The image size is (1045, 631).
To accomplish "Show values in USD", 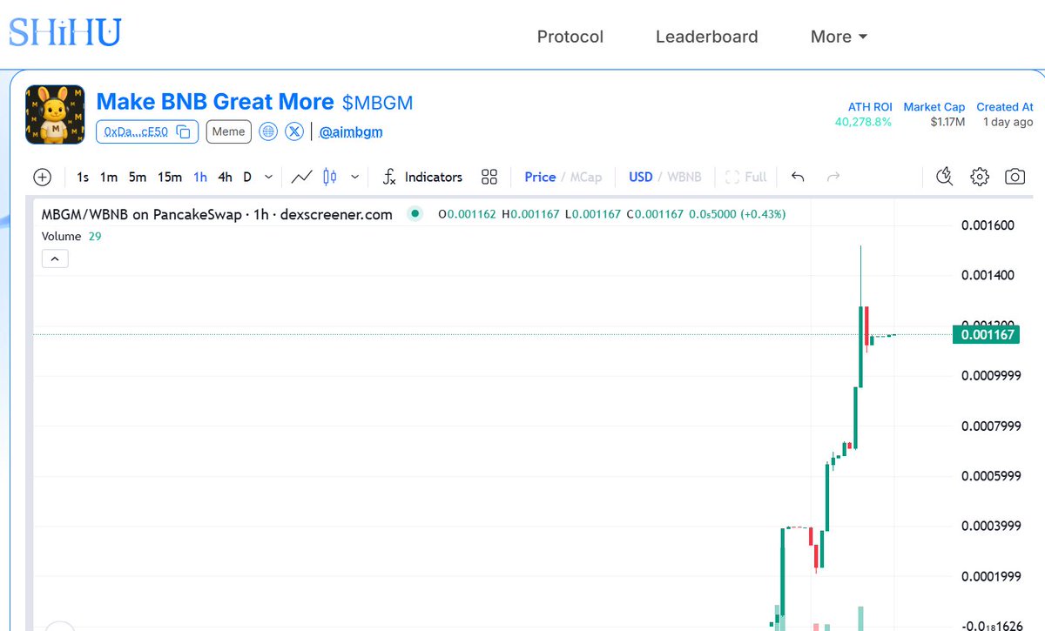I will [x=641, y=177].
